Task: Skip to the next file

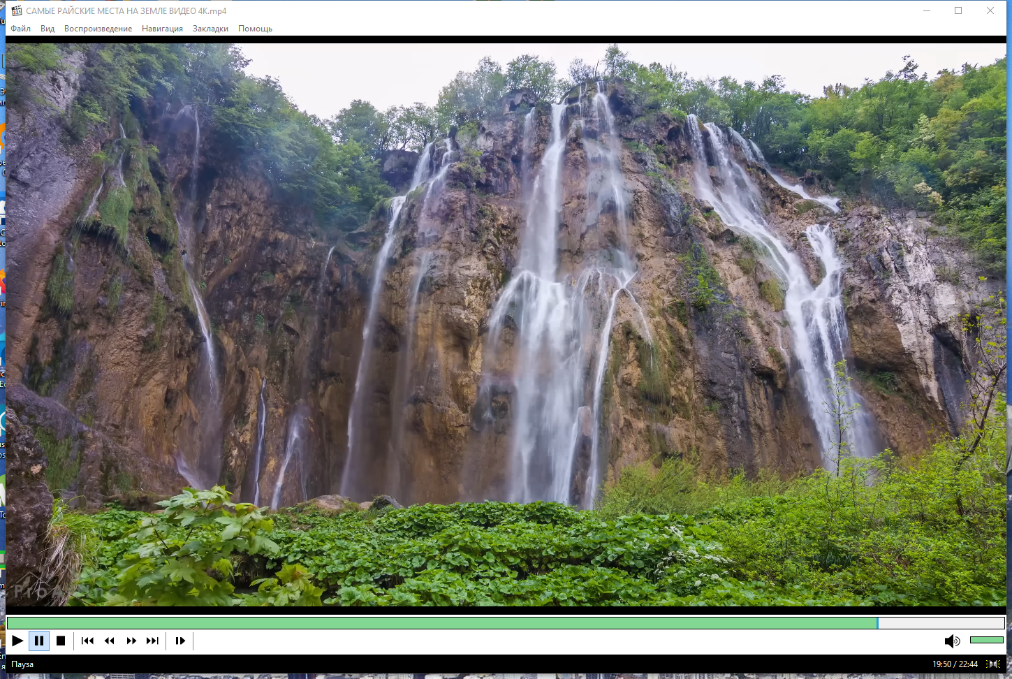Action: (x=152, y=641)
